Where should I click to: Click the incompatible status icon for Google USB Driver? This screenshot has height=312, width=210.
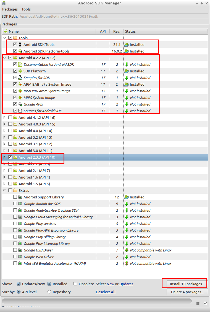(127, 250)
